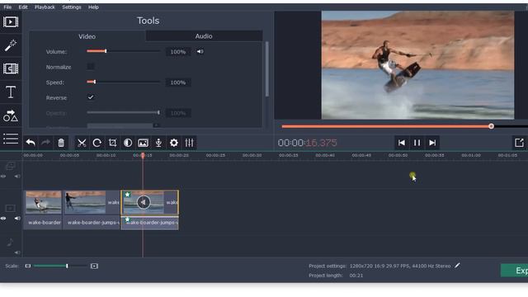This screenshot has width=528, height=297.
Task: Open the More tools list icon
Action: tap(11, 139)
